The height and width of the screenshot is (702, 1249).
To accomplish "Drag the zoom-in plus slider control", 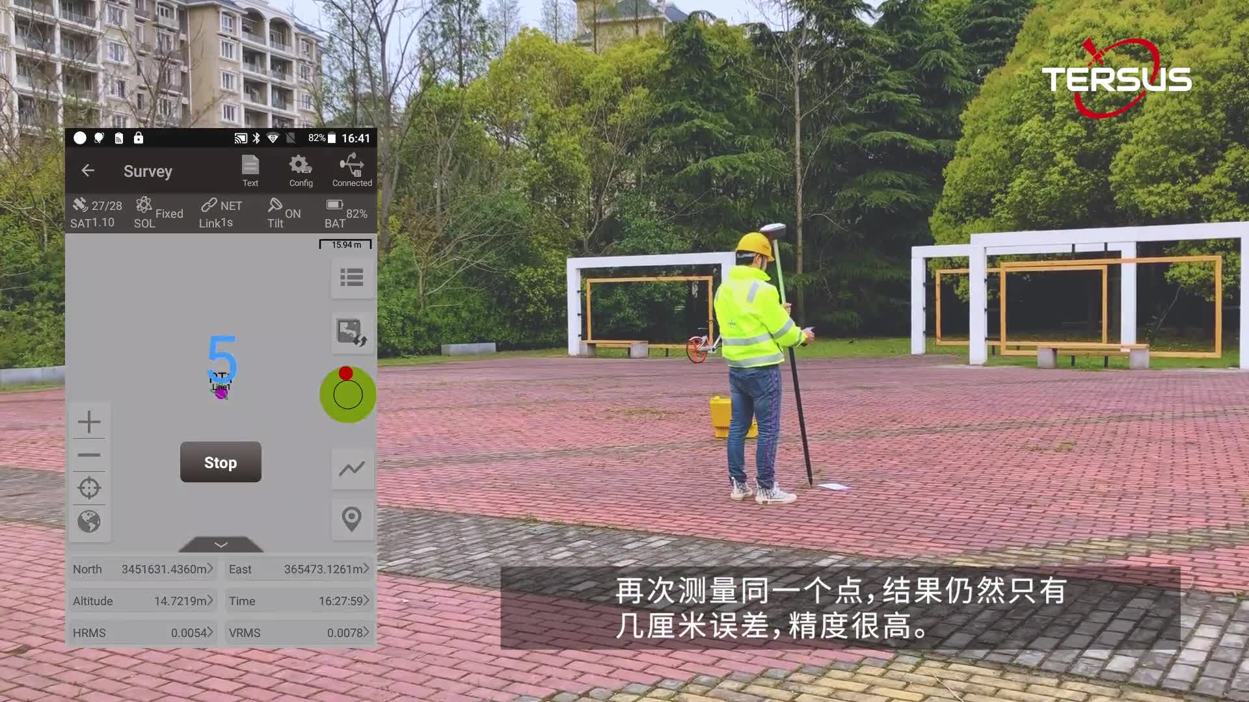I will 90,421.
